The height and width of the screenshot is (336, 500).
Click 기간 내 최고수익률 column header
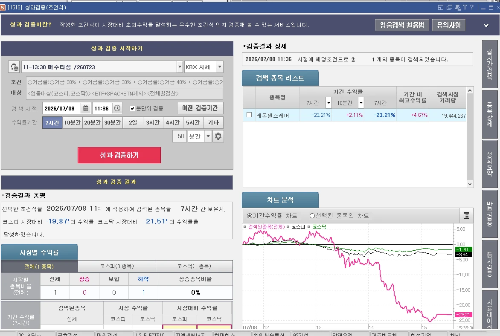(x=413, y=97)
